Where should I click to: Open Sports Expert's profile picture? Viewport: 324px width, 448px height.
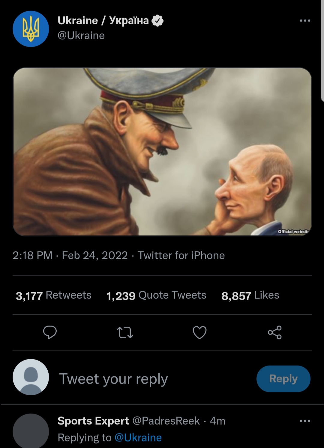pyautogui.click(x=31, y=431)
